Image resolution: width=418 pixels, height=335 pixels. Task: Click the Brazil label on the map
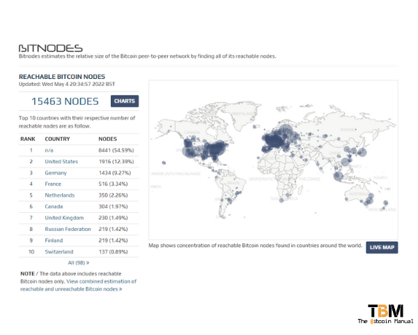(x=233, y=183)
